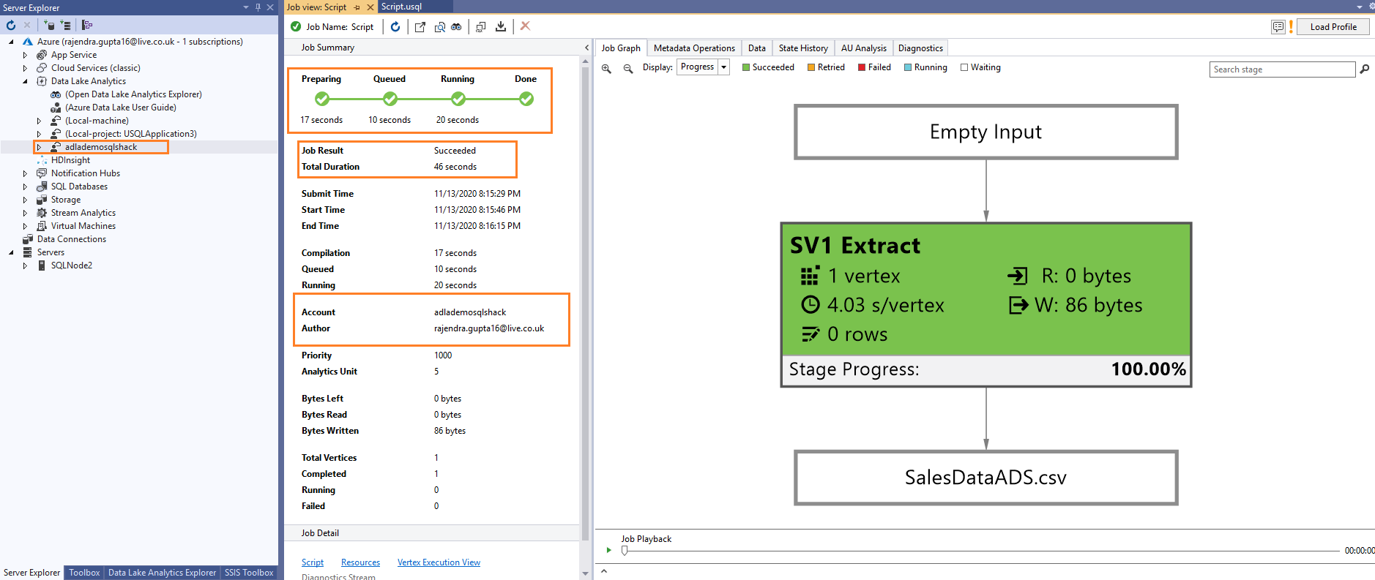Open the SSIS Toolbox bottom tab

(x=249, y=573)
